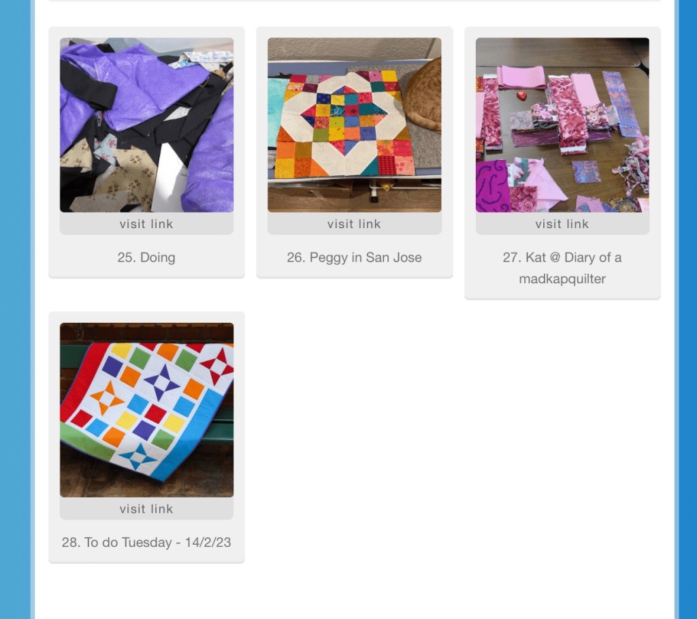Click the orange star block on the quilt
697x619 pixels.
(x=107, y=398)
